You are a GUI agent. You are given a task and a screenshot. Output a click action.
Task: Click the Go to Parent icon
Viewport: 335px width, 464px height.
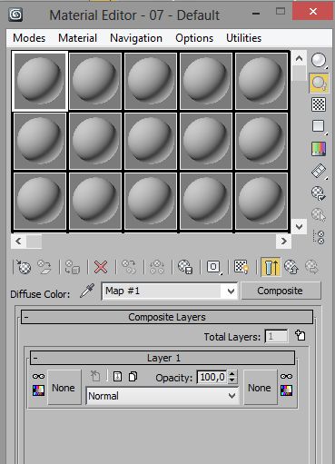click(x=291, y=267)
